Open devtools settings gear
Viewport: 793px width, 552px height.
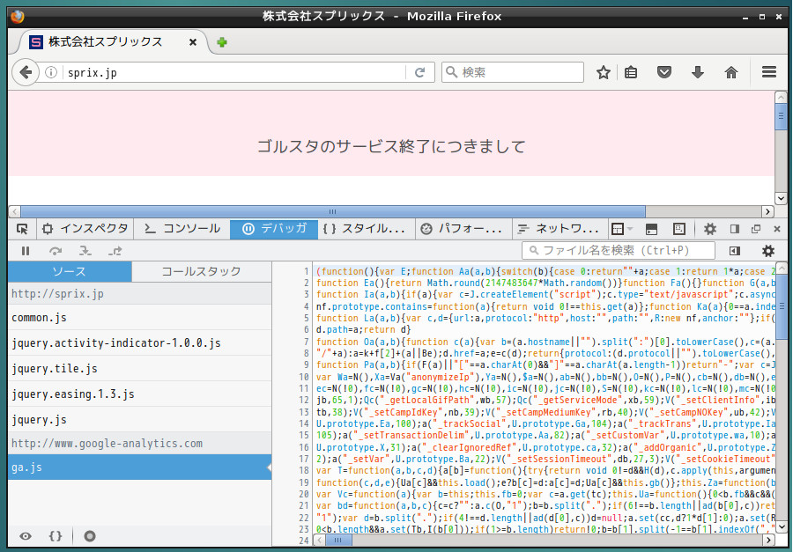710,229
